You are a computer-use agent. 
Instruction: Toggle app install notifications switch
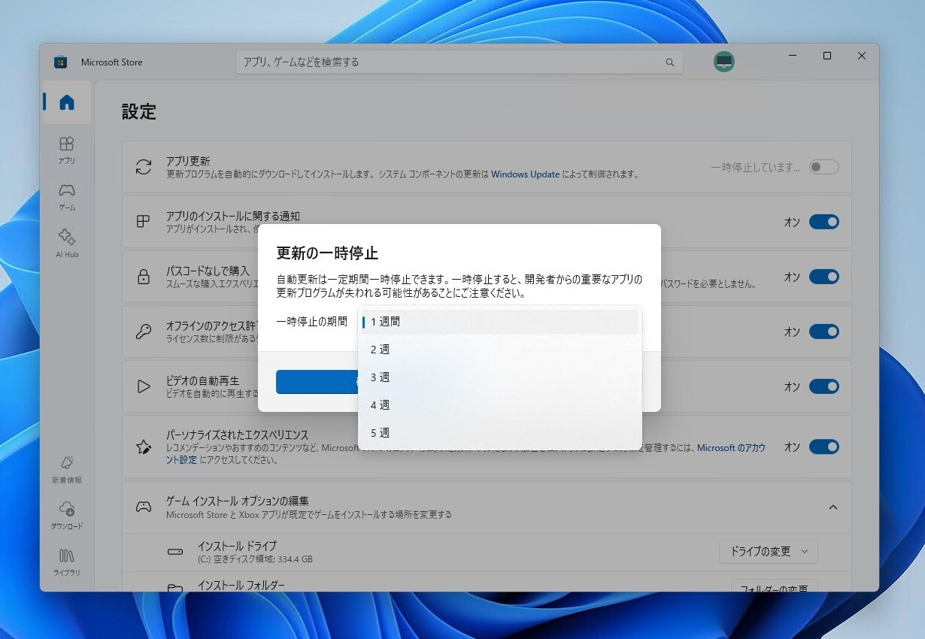pyautogui.click(x=823, y=222)
